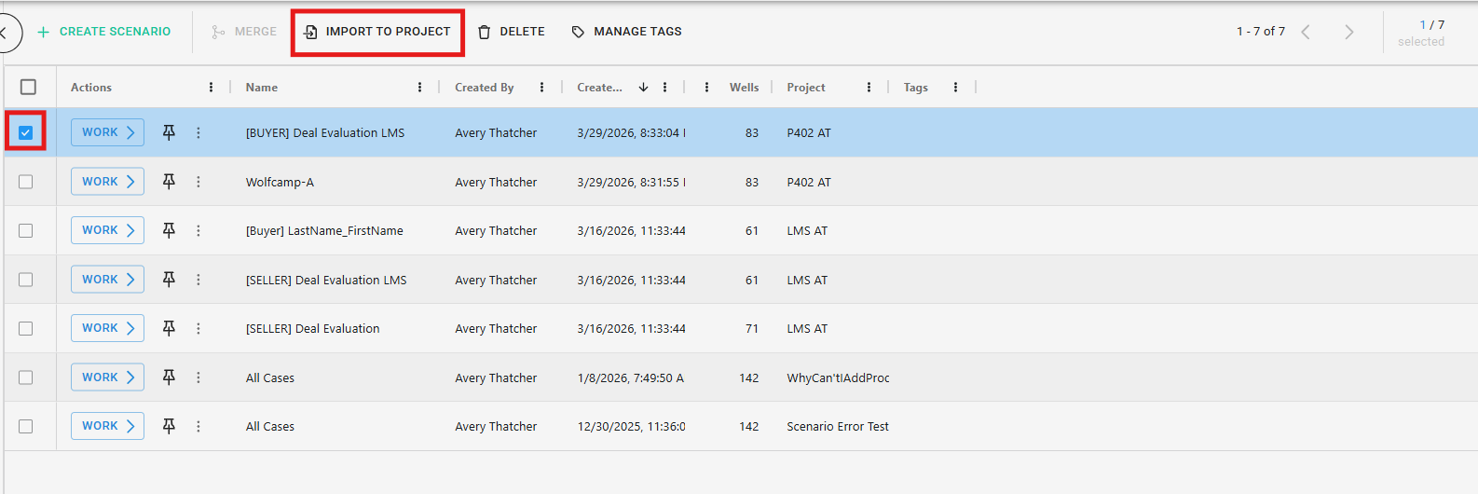Open Tags column options menu
This screenshot has height=494, width=1478.
[x=955, y=88]
